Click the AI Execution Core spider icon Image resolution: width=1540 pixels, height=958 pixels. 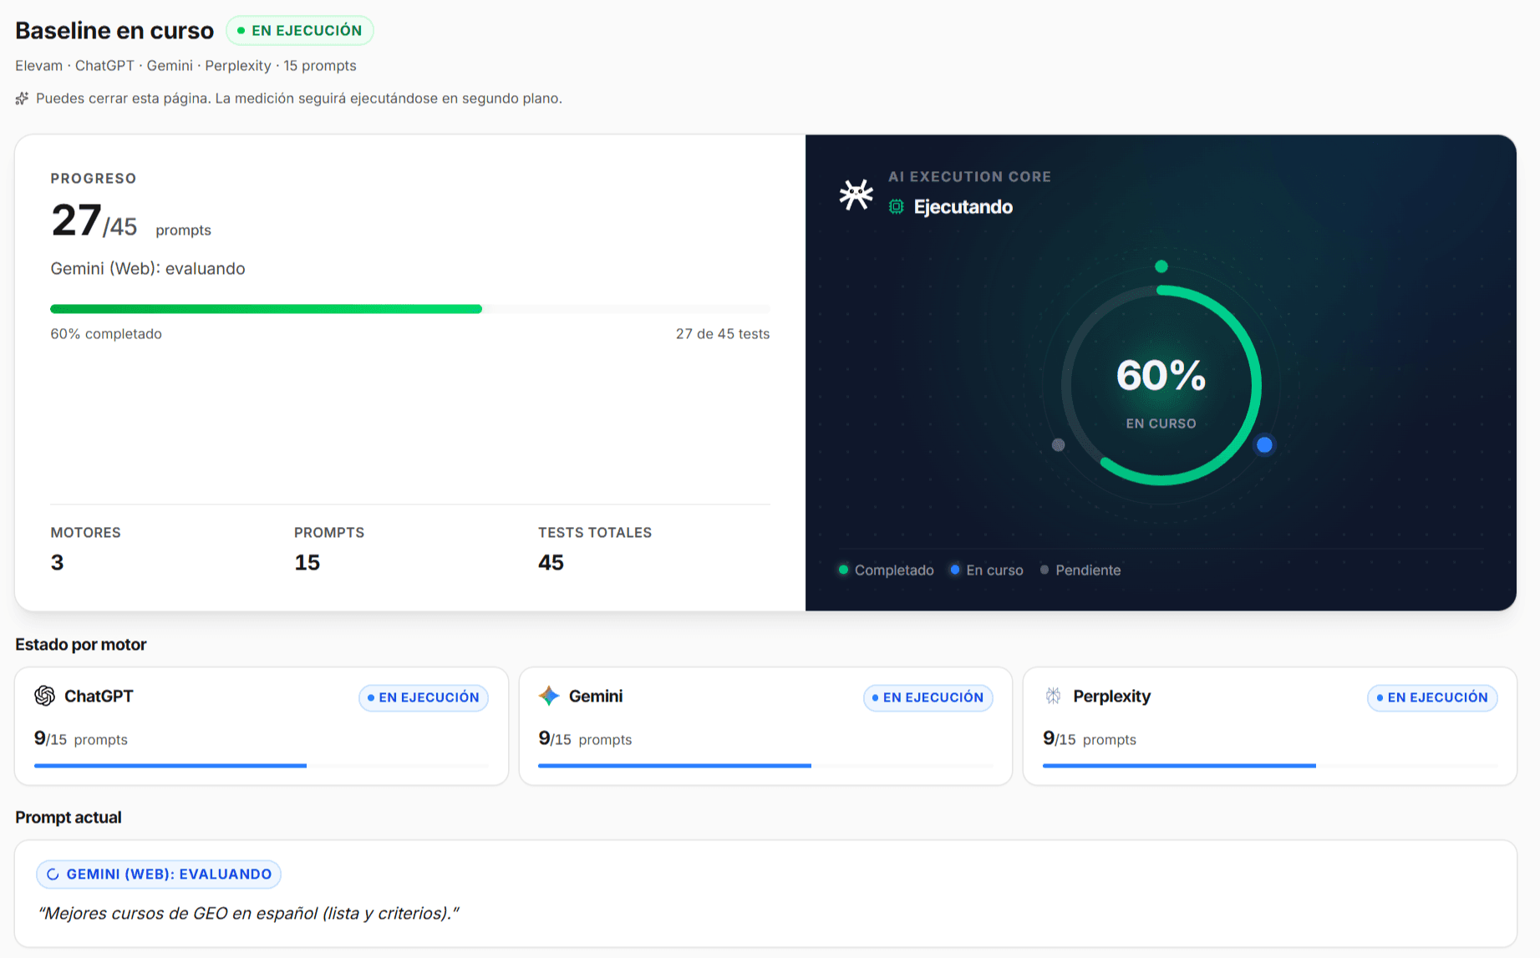click(x=856, y=195)
